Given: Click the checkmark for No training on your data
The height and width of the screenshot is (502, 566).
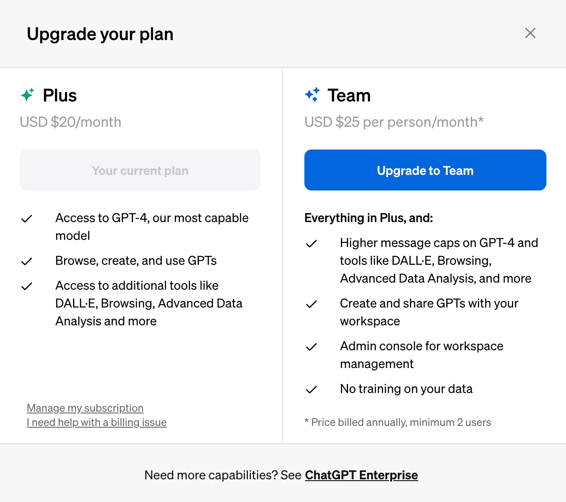Looking at the screenshot, I should tap(311, 389).
